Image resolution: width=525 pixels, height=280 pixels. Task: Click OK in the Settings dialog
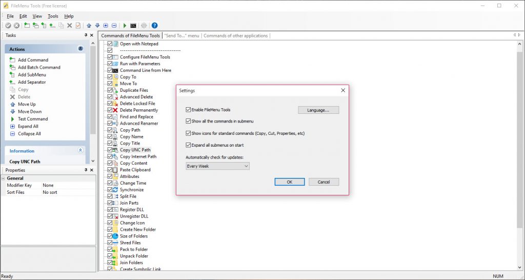[290, 182]
